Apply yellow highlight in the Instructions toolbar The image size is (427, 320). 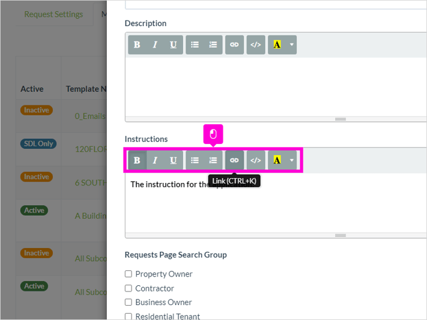[277, 160]
